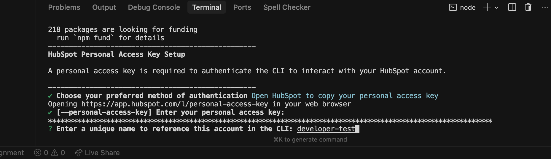Click the node terminal icon

tap(453, 7)
